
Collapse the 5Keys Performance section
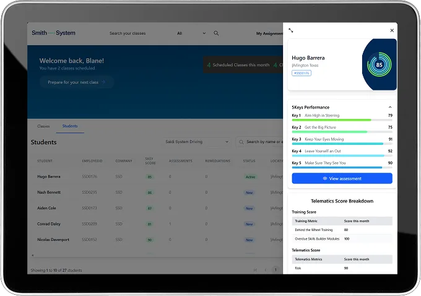[x=389, y=107]
